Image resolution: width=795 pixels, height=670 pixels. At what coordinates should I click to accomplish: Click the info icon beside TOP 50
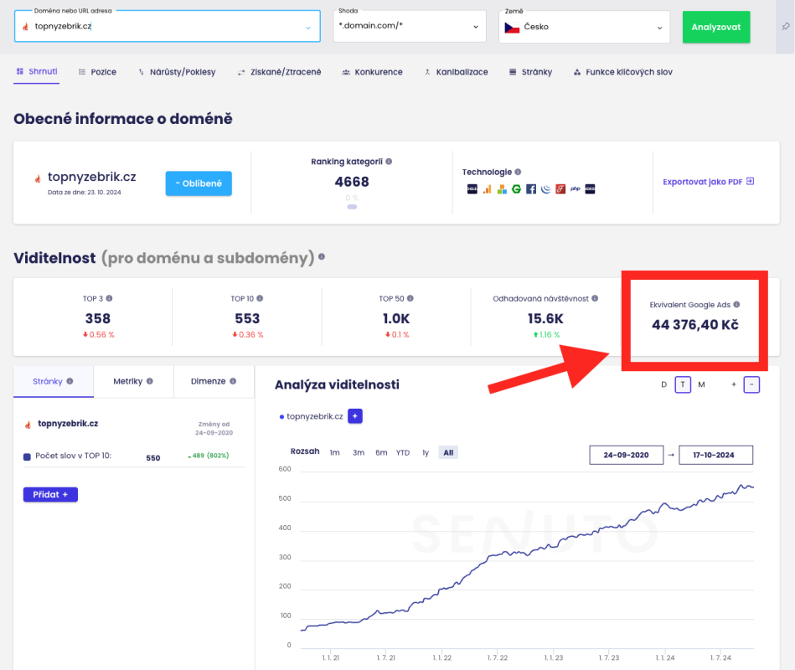click(410, 298)
